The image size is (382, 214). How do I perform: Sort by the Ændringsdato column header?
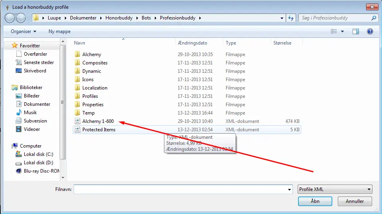click(x=193, y=43)
